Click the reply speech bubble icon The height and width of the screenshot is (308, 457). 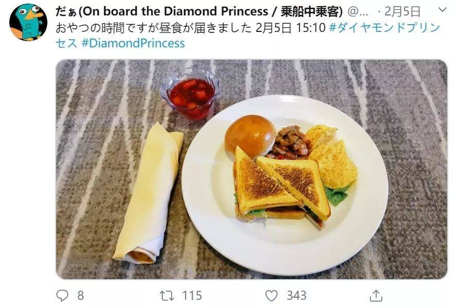click(62, 296)
